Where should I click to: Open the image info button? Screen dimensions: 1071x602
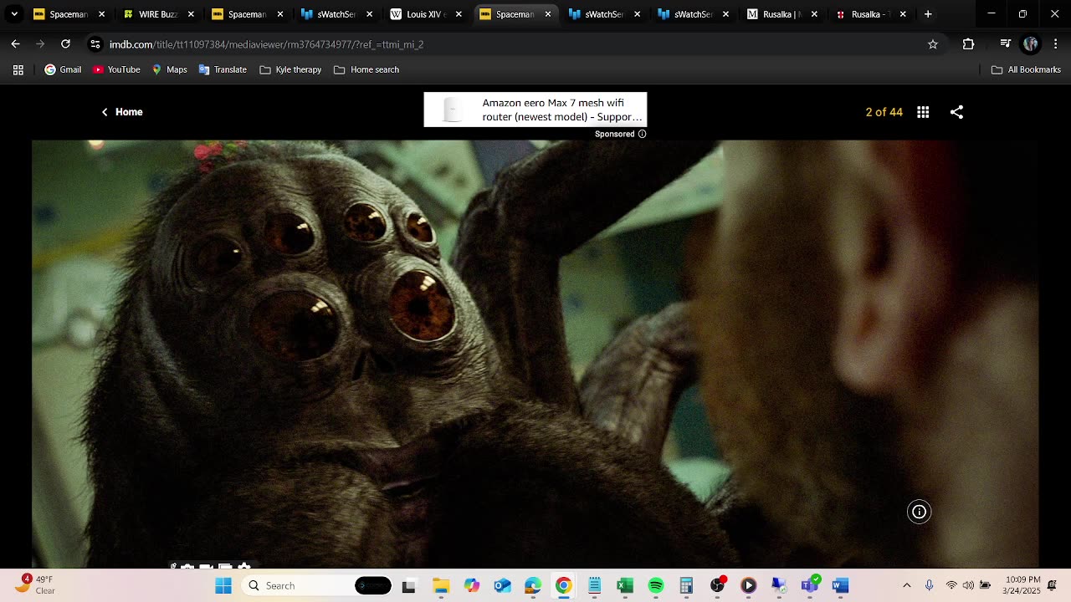point(919,512)
